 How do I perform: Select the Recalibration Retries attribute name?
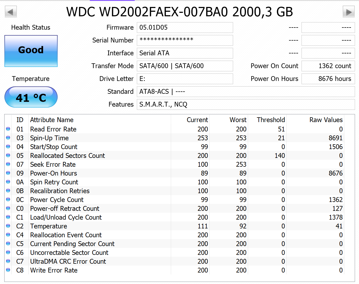coord(60,191)
